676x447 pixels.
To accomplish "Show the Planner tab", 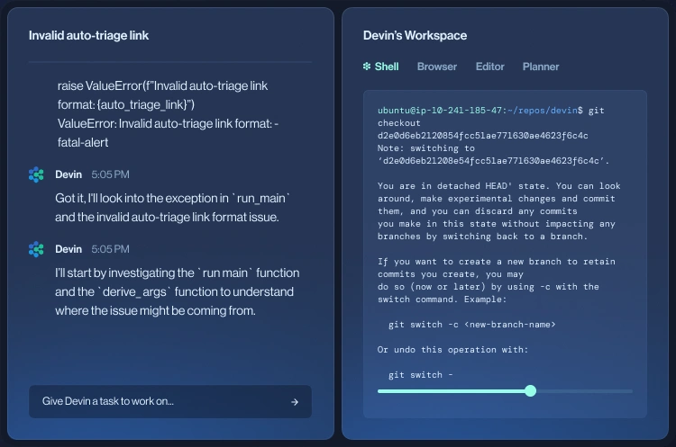I will pos(541,67).
